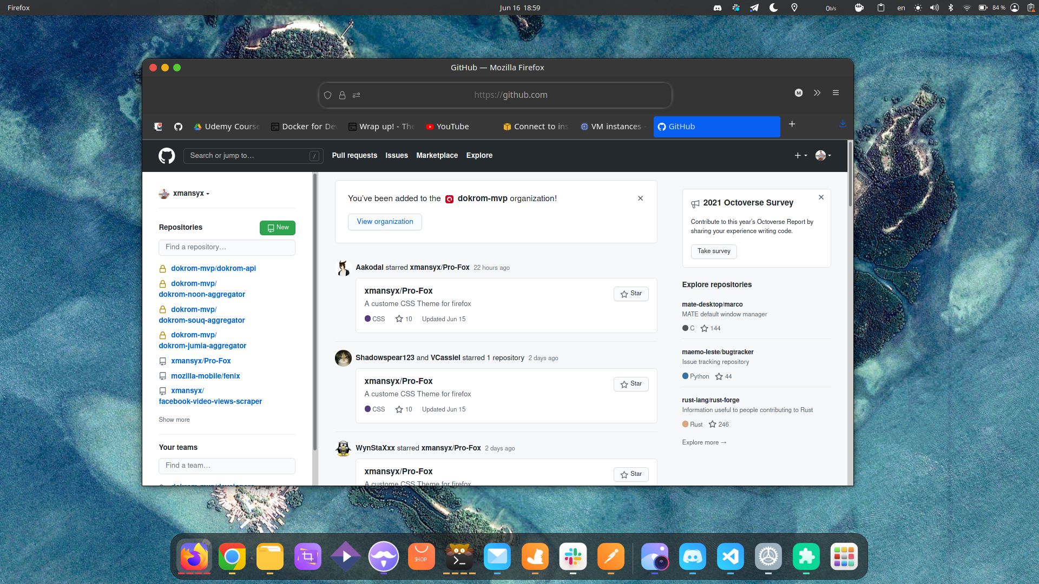This screenshot has width=1039, height=584.
Task: Open the profile avatar dropdown top right of GitHub
Action: pos(823,155)
